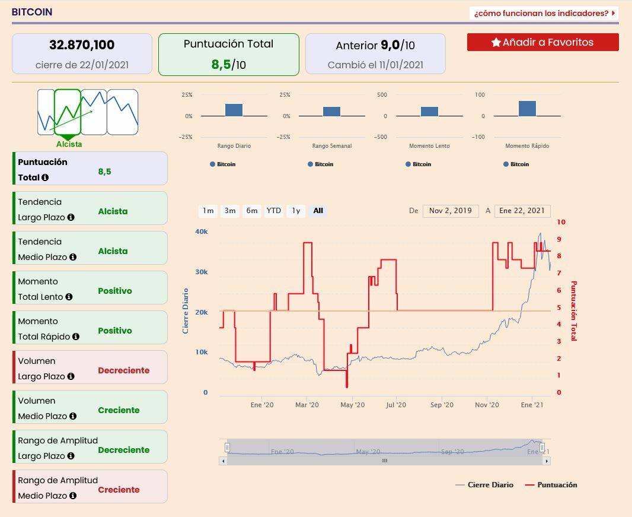
Task: Open ¿cómo funcionan los indicadores? link
Action: (x=544, y=13)
